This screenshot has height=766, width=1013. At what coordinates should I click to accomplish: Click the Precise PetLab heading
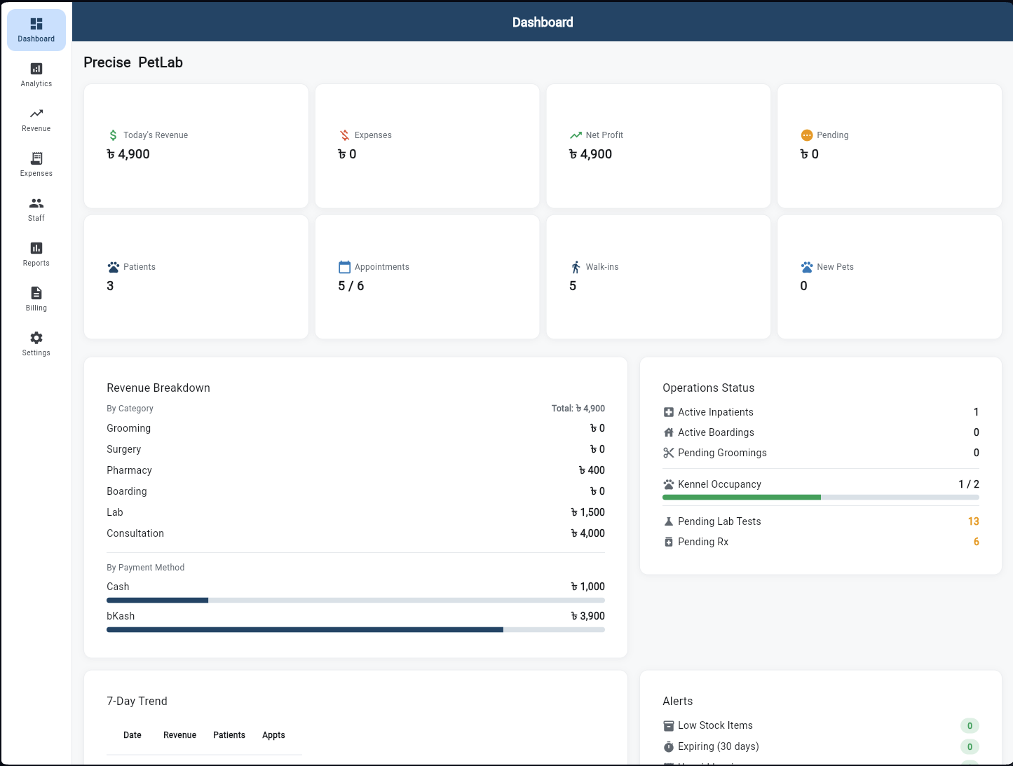[132, 62]
